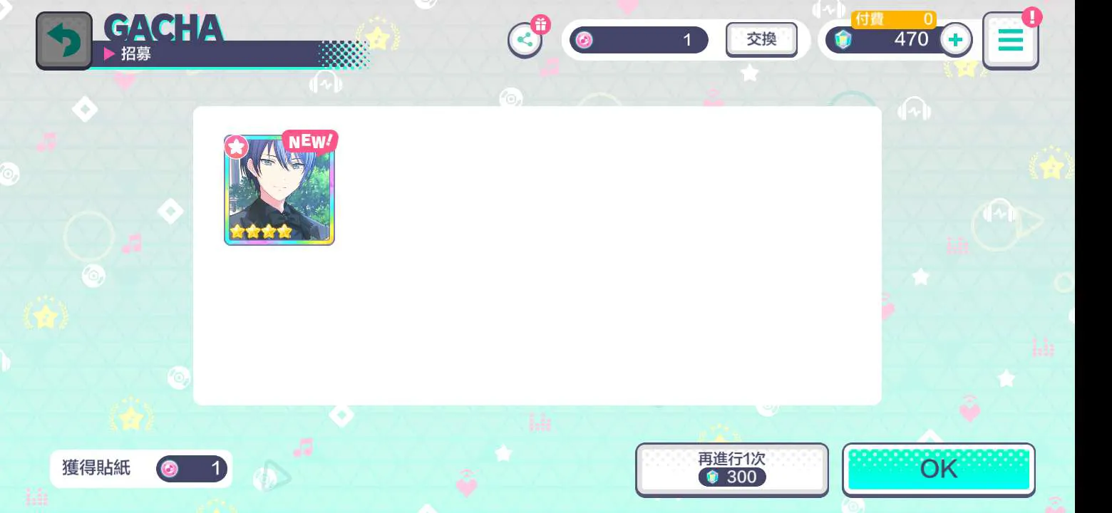Tap the 付費 paid crystal label
The height and width of the screenshot is (513, 1112).
[870, 19]
